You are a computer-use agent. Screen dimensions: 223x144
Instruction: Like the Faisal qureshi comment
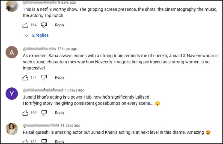coord(25,141)
